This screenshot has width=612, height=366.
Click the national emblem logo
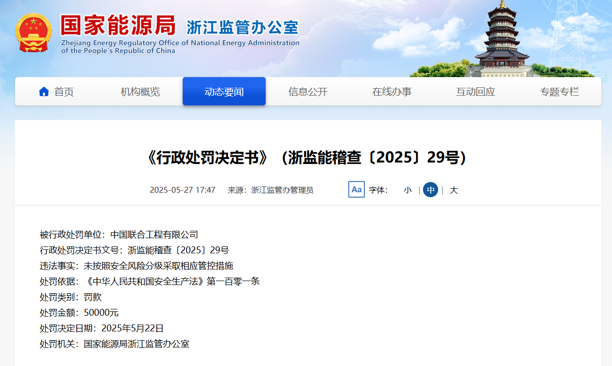[33, 33]
